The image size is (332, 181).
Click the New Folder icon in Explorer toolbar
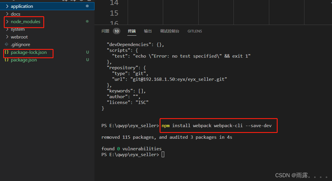[x=73, y=1]
